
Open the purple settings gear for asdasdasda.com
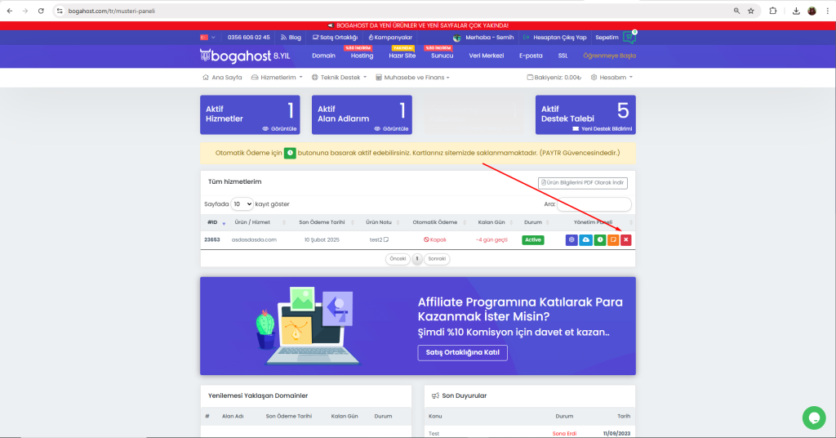tap(571, 240)
